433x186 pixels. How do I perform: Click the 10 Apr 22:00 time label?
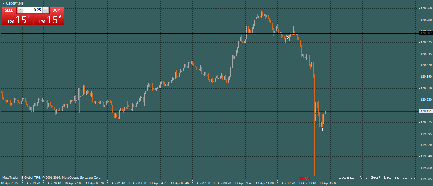(73, 183)
